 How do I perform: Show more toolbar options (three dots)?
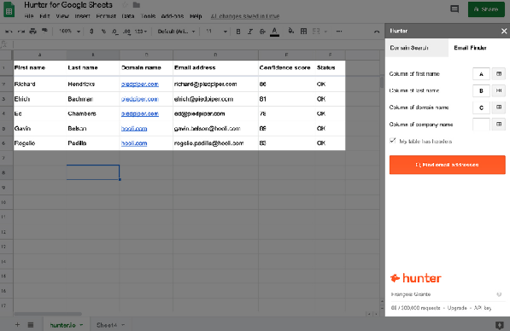coord(339,32)
